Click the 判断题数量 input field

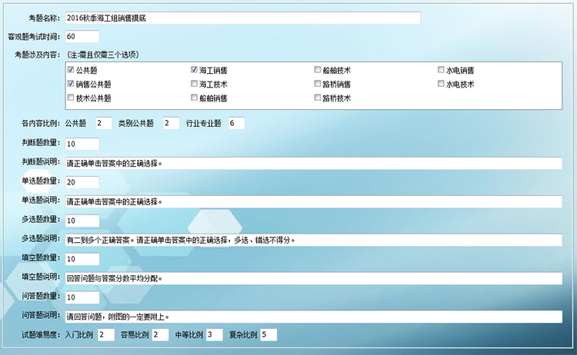click(82, 144)
